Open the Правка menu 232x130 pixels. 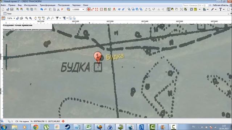(x=12, y=5)
